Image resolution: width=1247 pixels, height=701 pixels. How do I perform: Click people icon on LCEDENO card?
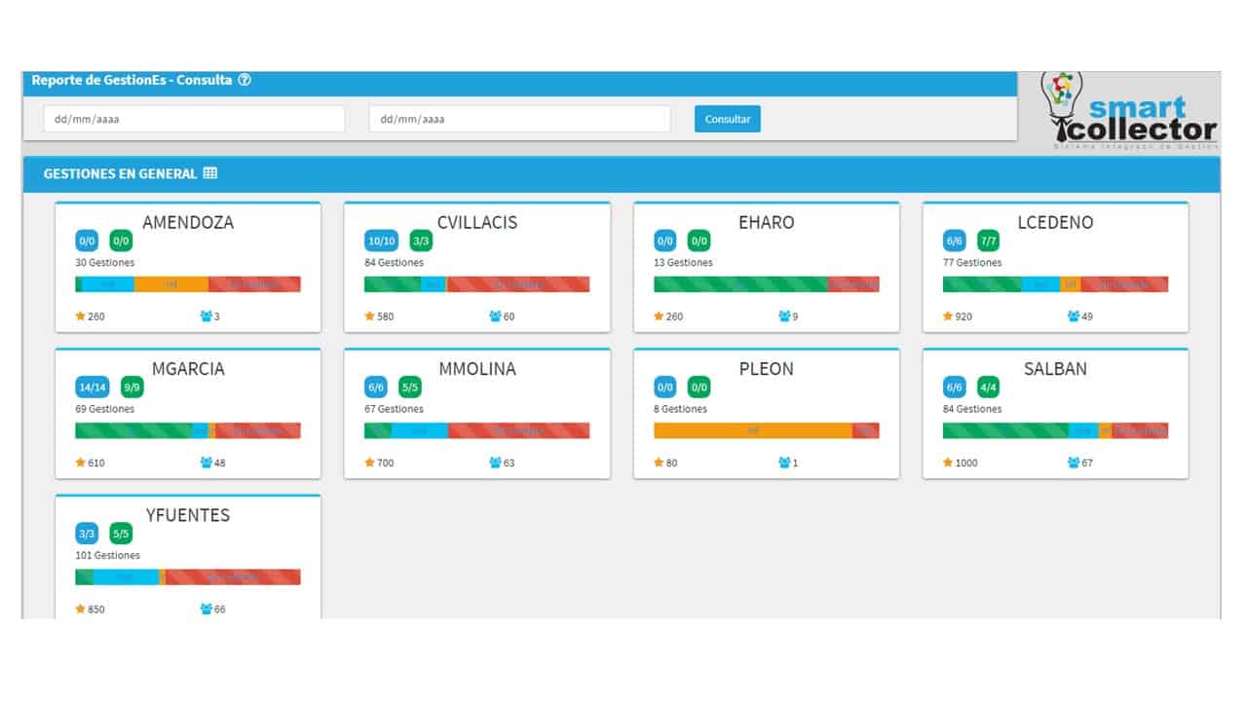[x=1074, y=316]
